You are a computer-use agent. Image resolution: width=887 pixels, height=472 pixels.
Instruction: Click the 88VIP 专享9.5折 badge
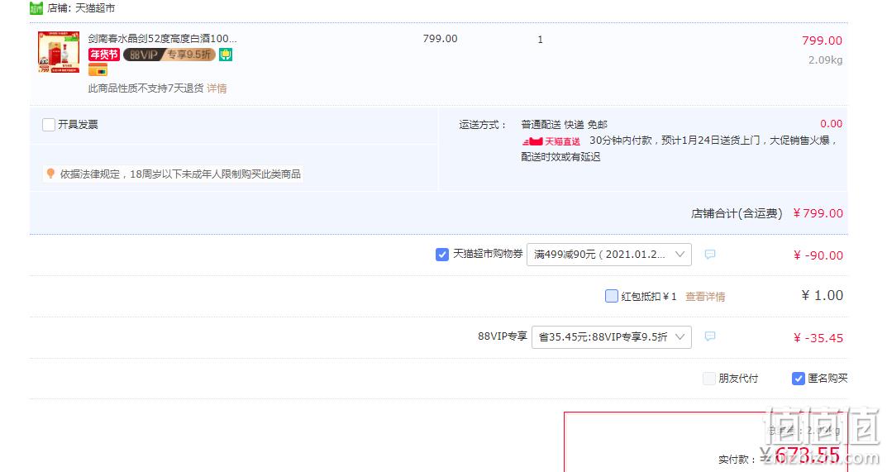[169, 55]
